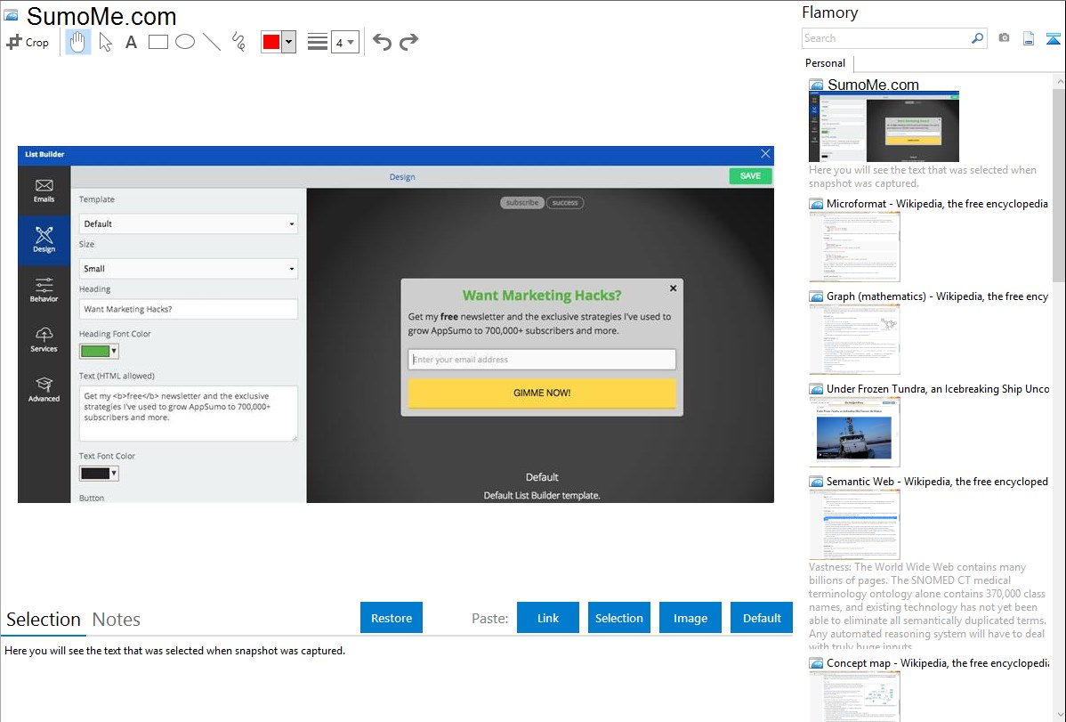This screenshot has height=722, width=1066.
Task: Choose the freehand squiggle drawing tool
Action: pyautogui.click(x=238, y=42)
